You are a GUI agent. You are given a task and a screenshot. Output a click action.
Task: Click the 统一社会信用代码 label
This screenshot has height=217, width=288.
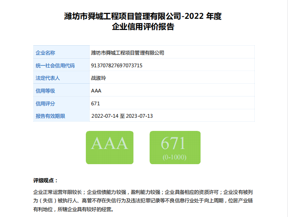coord(55,66)
